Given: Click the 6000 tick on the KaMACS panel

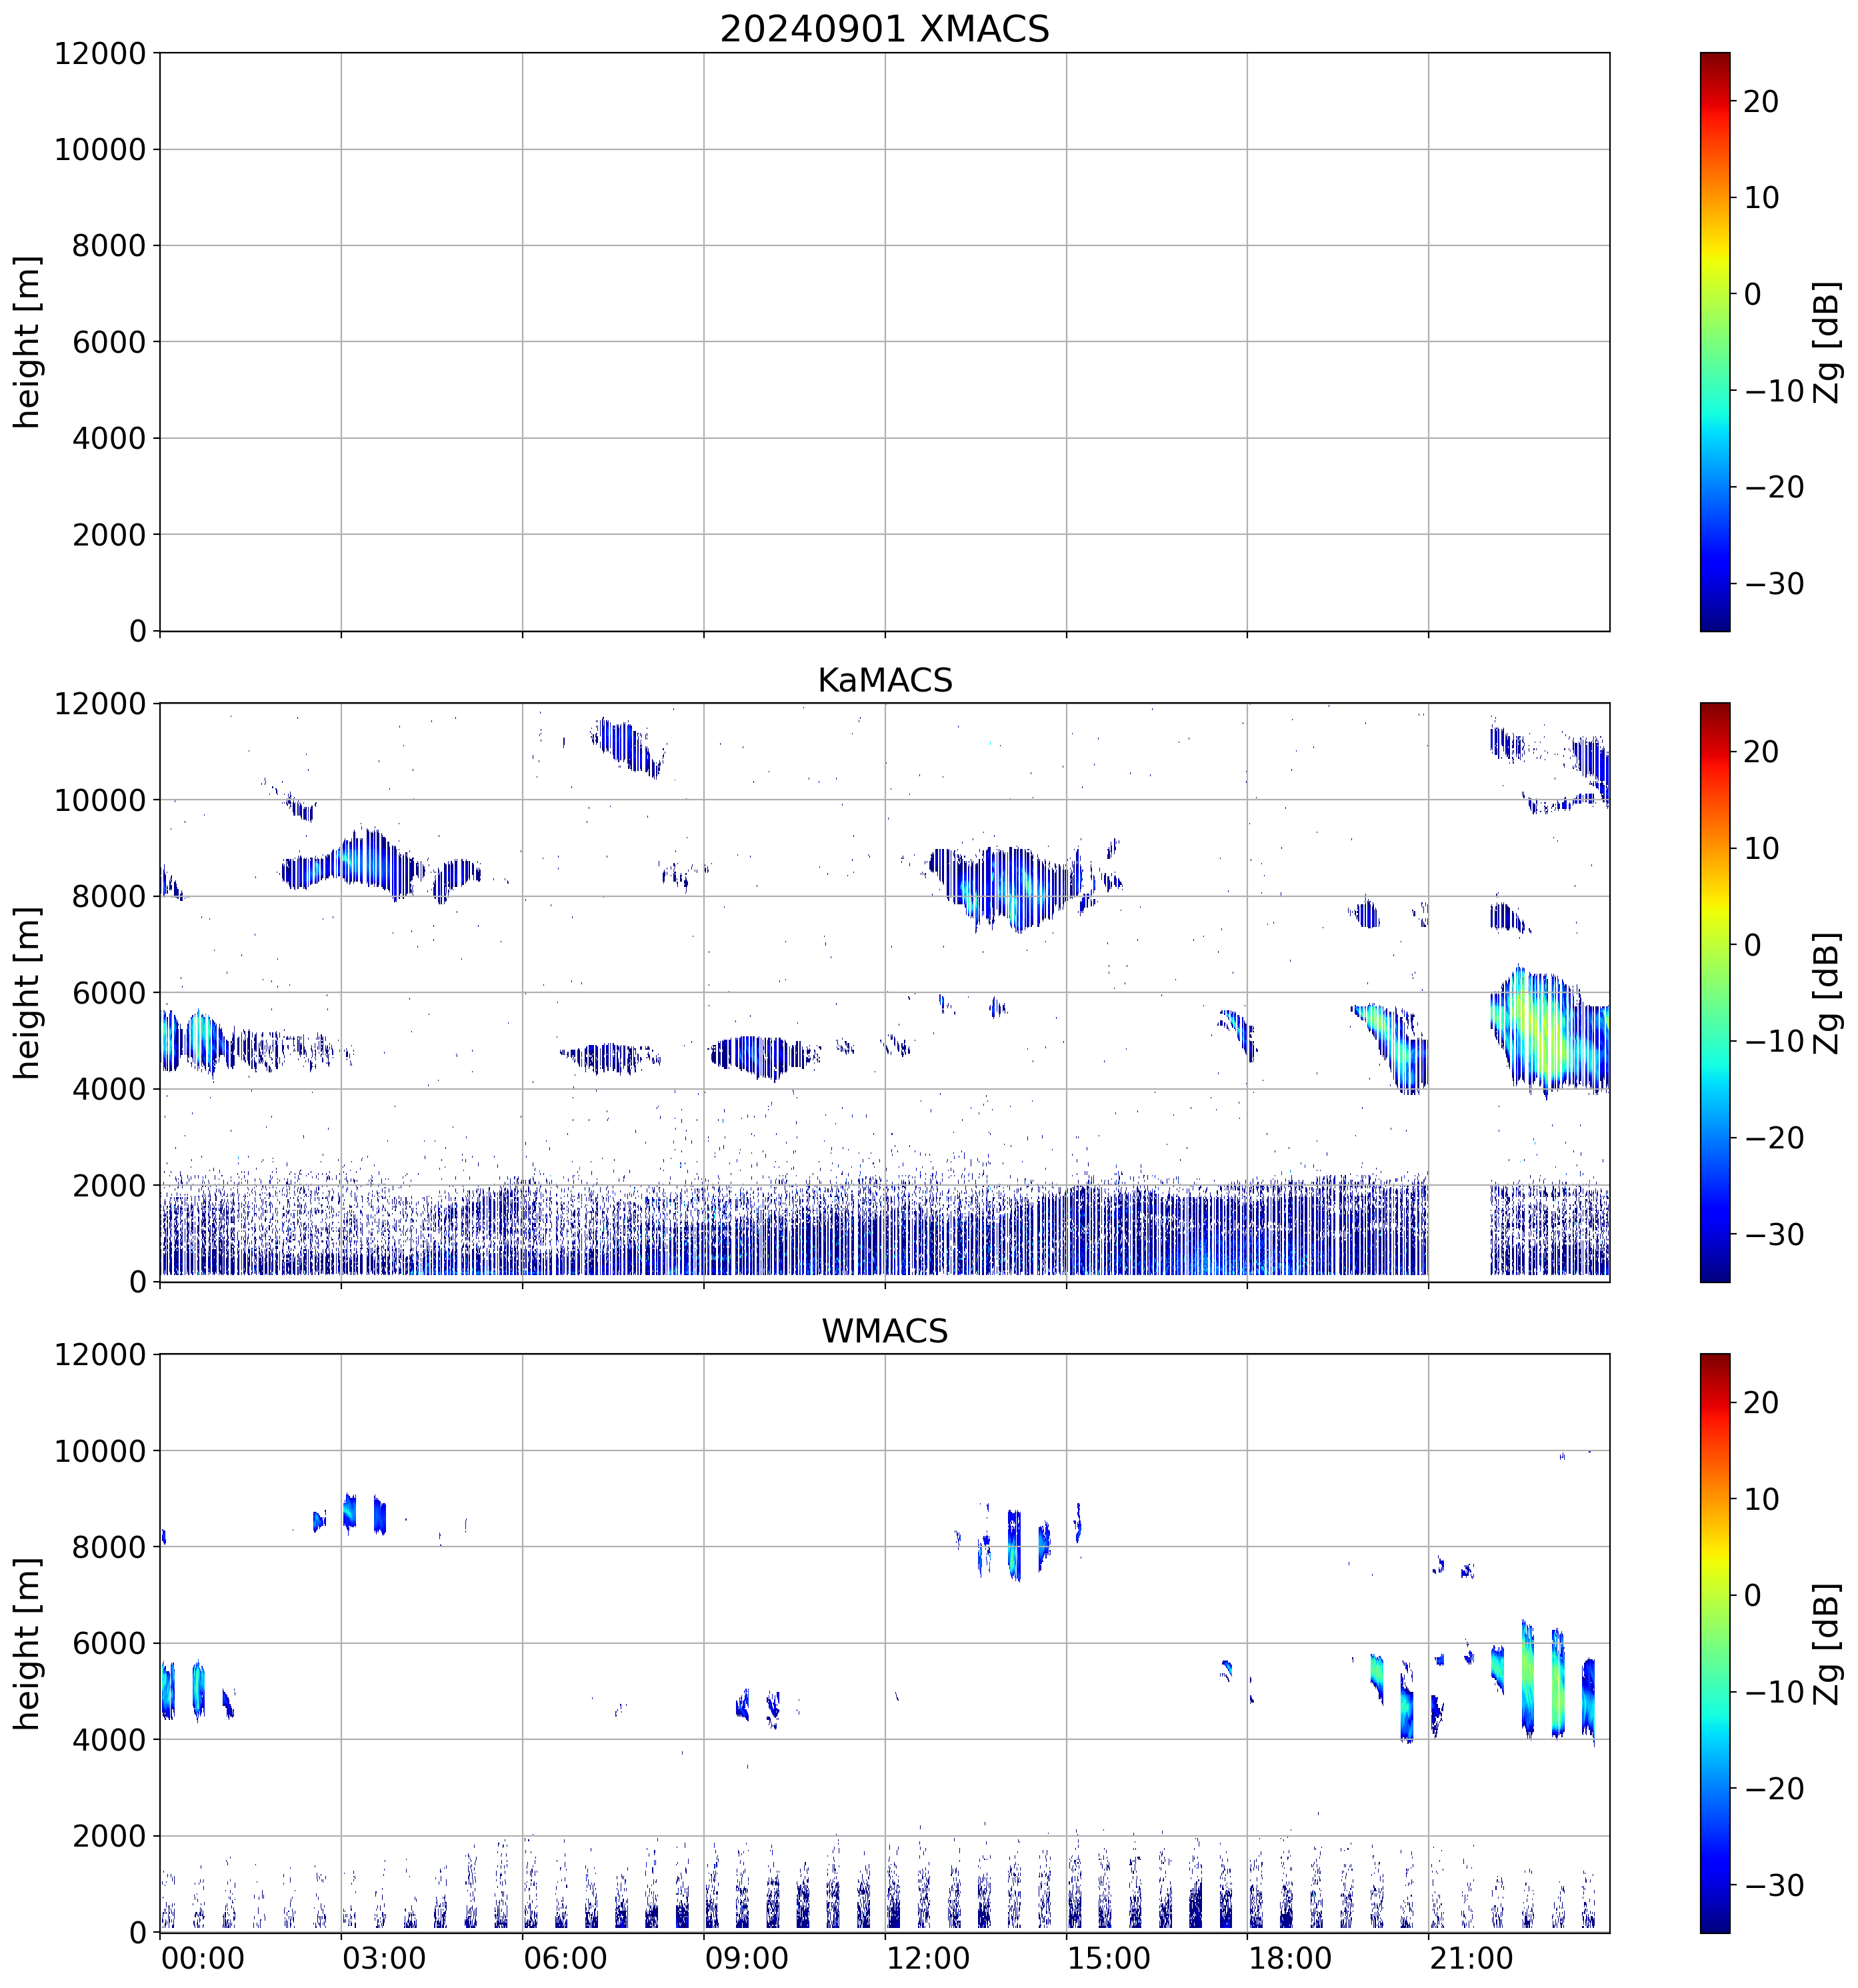Looking at the screenshot, I should (109, 993).
